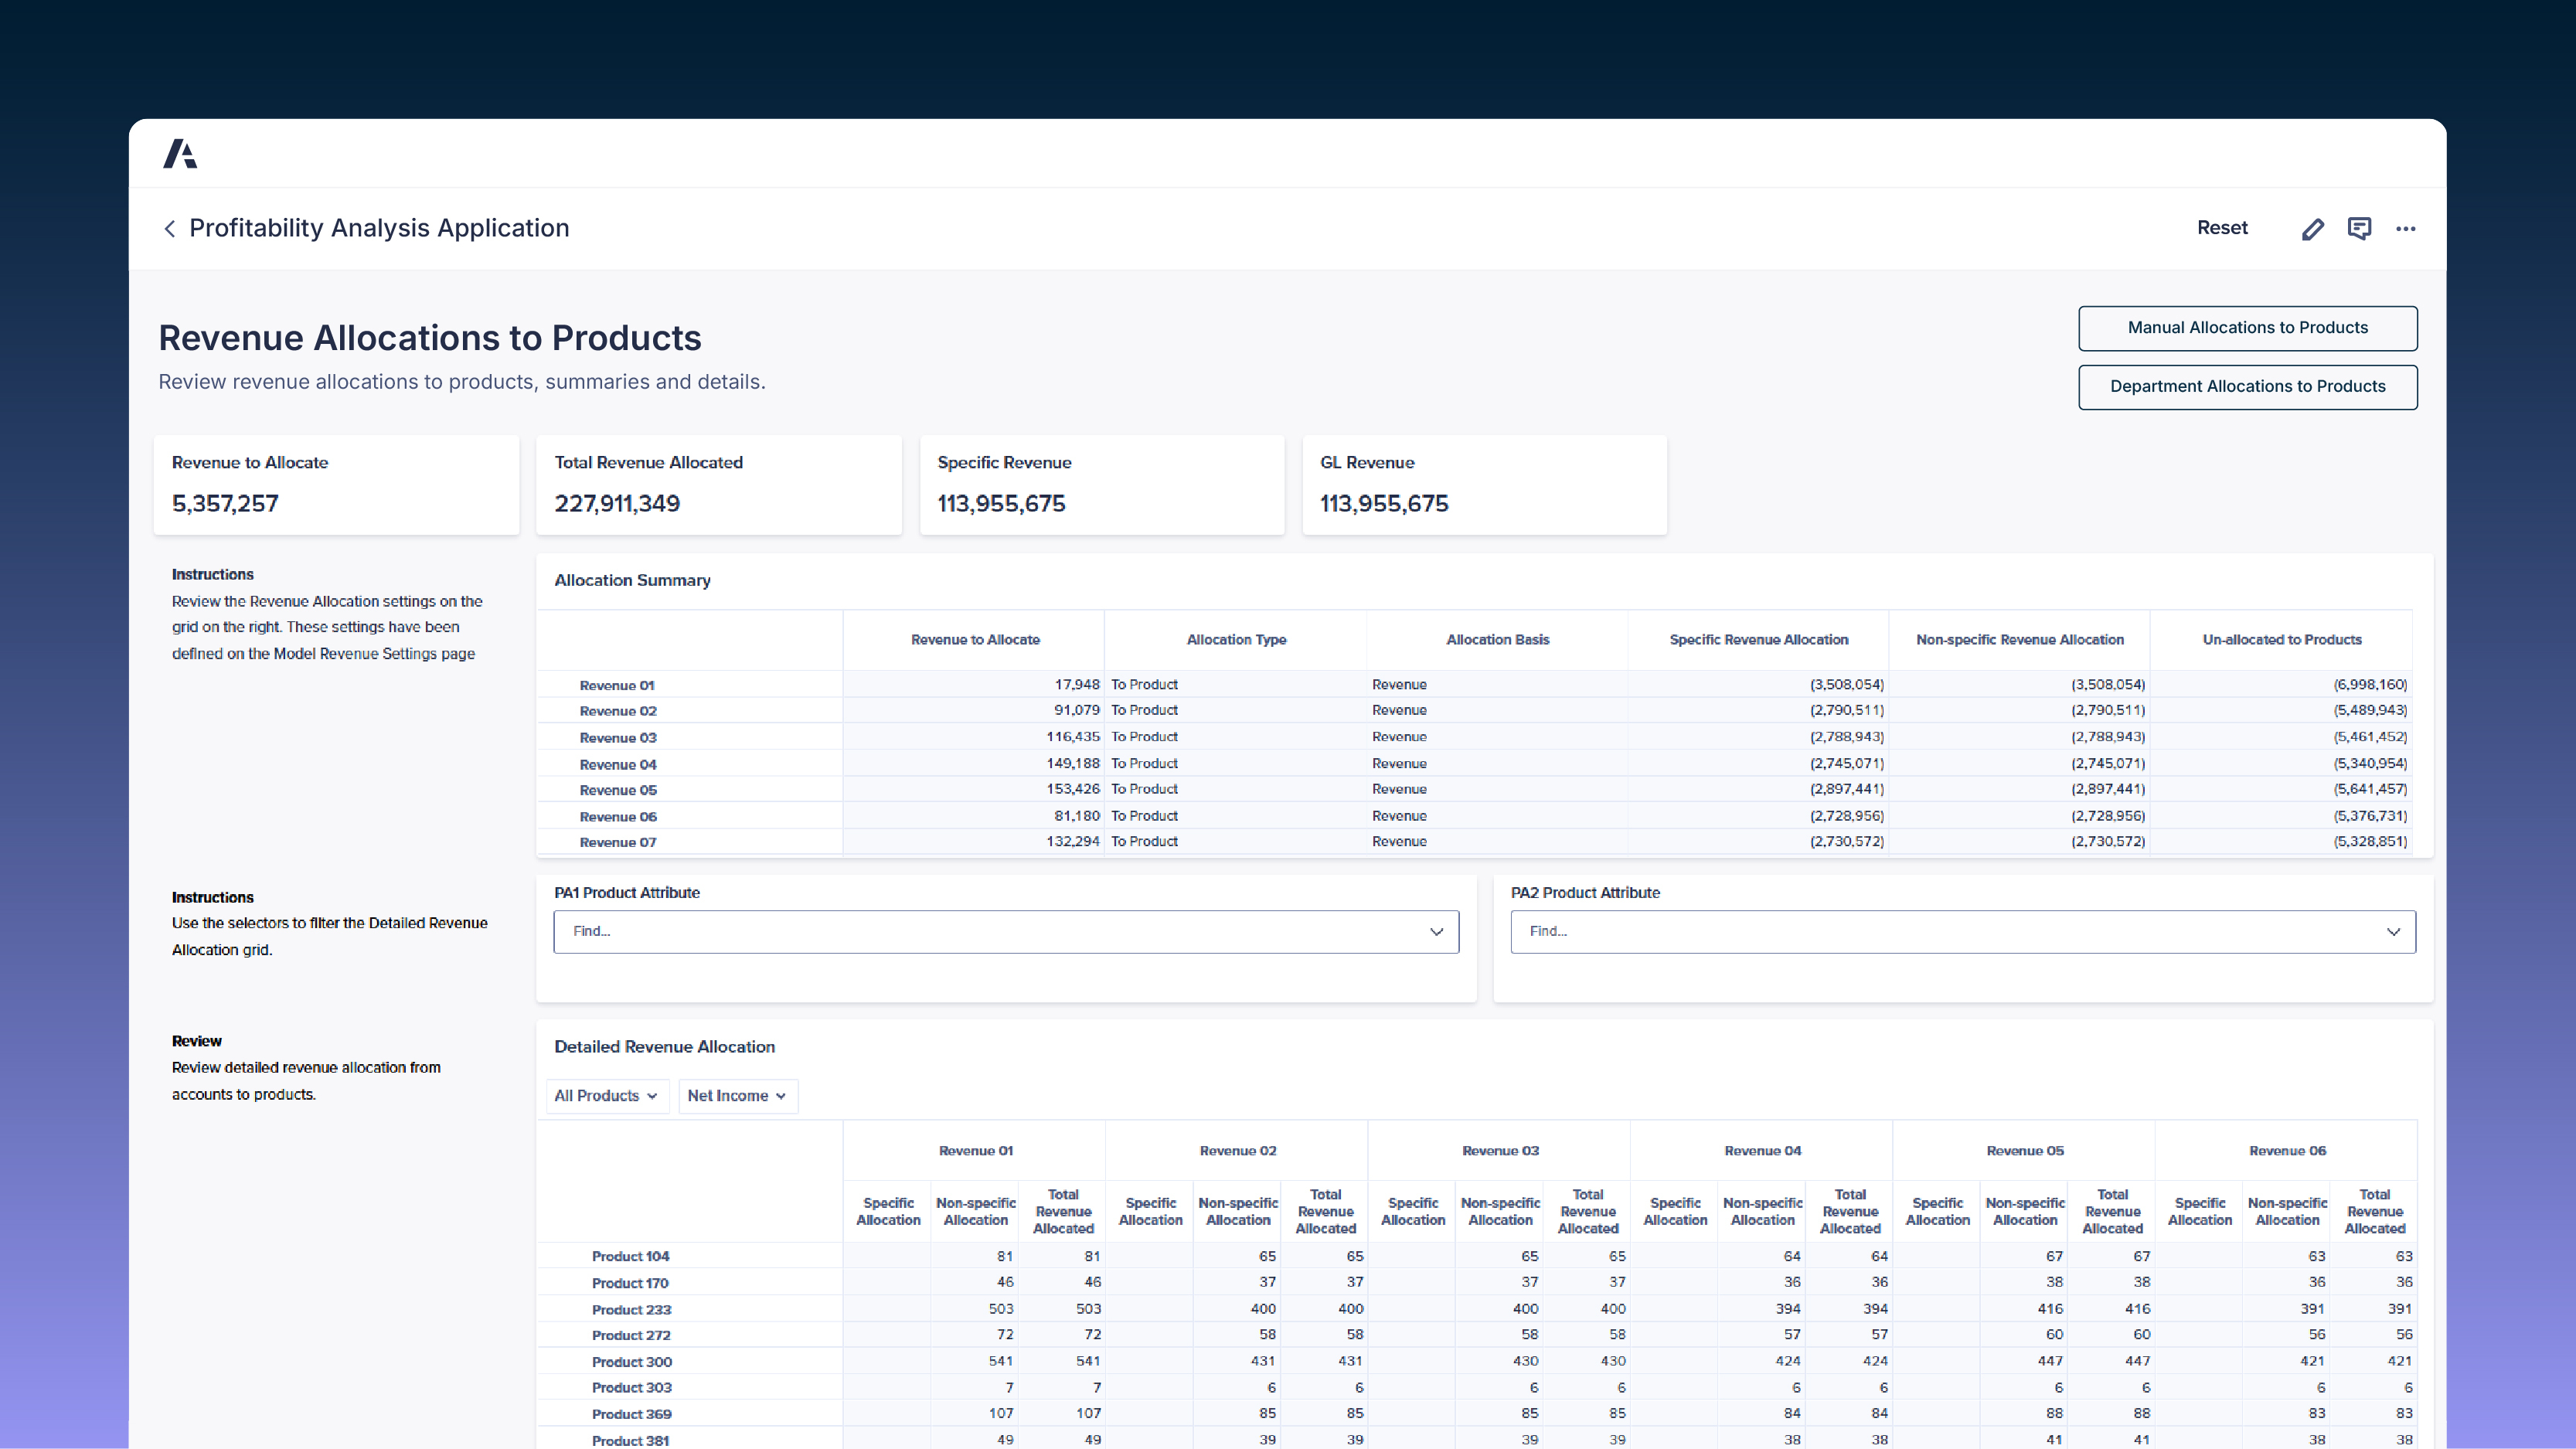Expand the PA2 Product Attribute dropdown
The height and width of the screenshot is (1449, 2576).
(x=1962, y=931)
